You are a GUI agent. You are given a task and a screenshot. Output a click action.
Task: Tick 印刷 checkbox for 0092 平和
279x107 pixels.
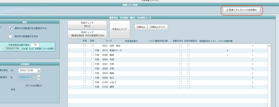[x=93, y=68]
